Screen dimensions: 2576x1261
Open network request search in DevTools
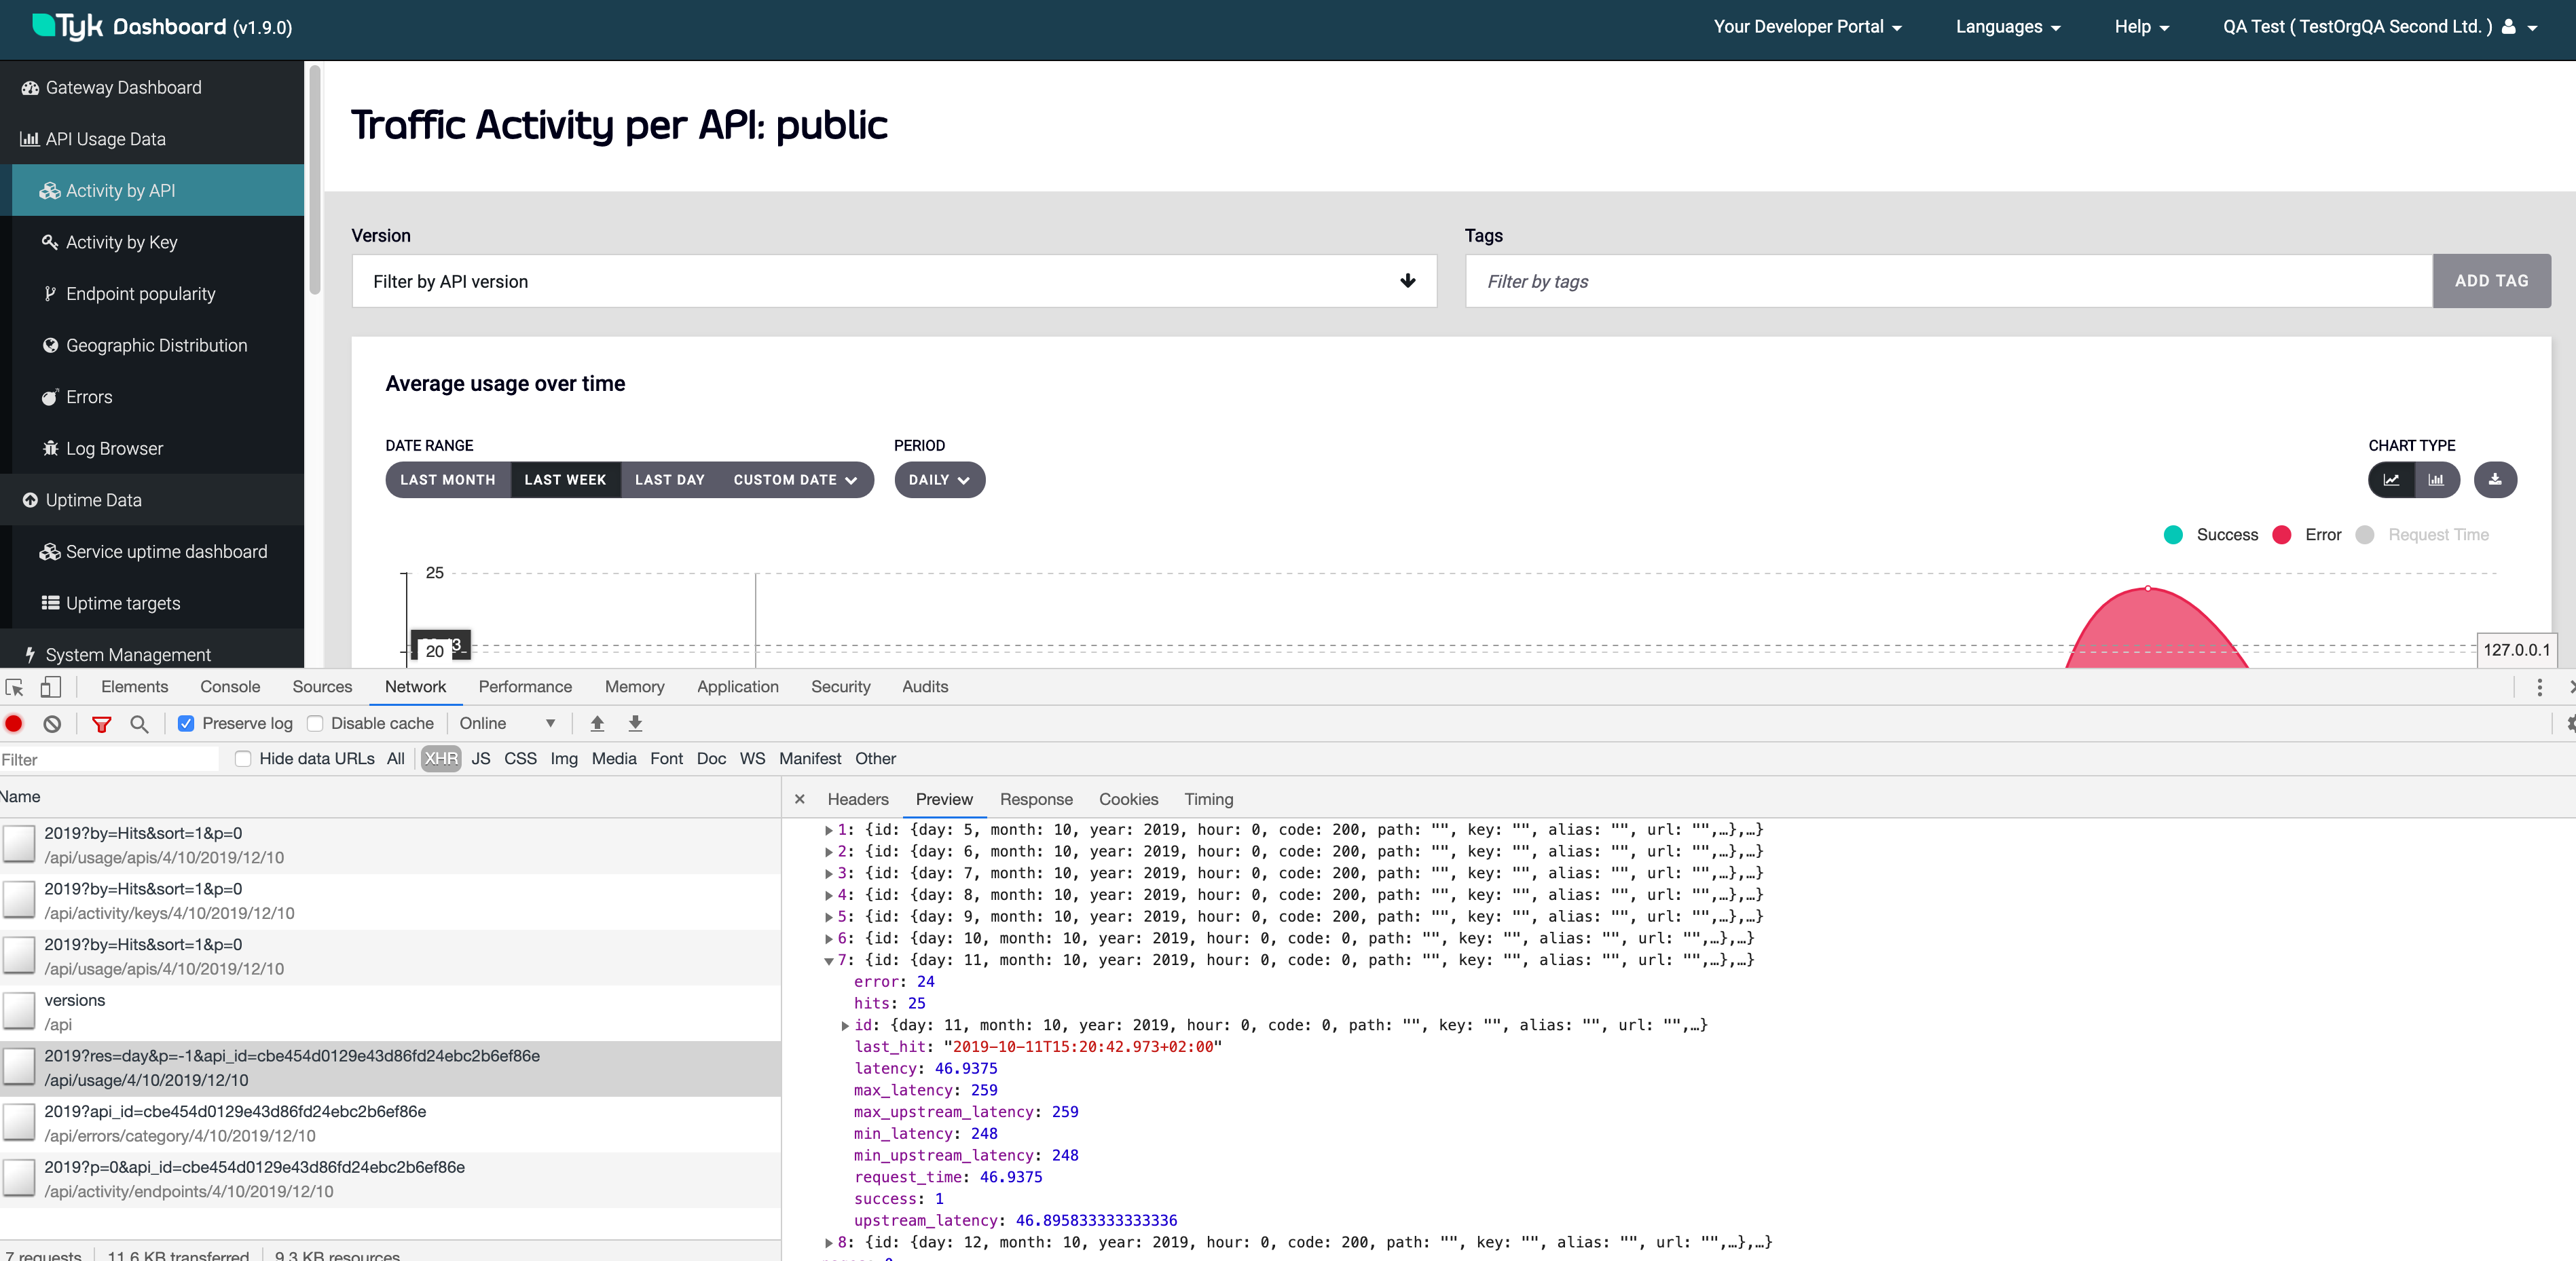click(139, 723)
